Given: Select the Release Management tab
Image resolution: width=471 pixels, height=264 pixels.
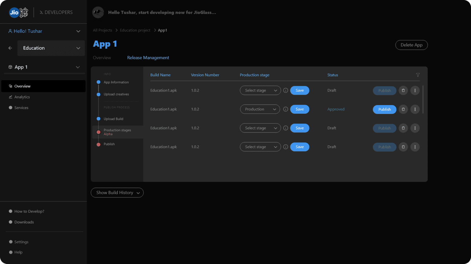Looking at the screenshot, I should click(148, 58).
